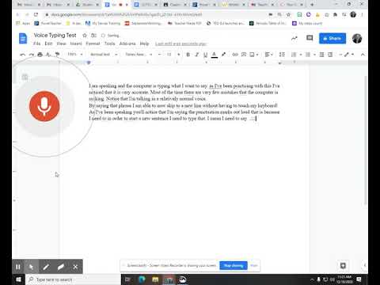380x285 pixels.
Task: Click the numbered list icon
Action: point(294,55)
